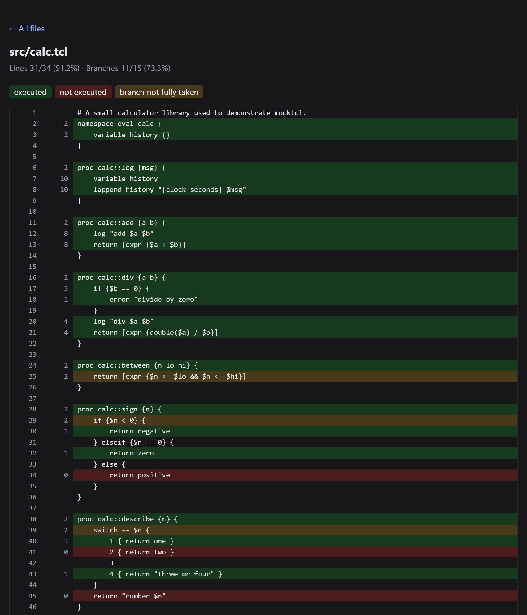Go back via the All files link

27,28
